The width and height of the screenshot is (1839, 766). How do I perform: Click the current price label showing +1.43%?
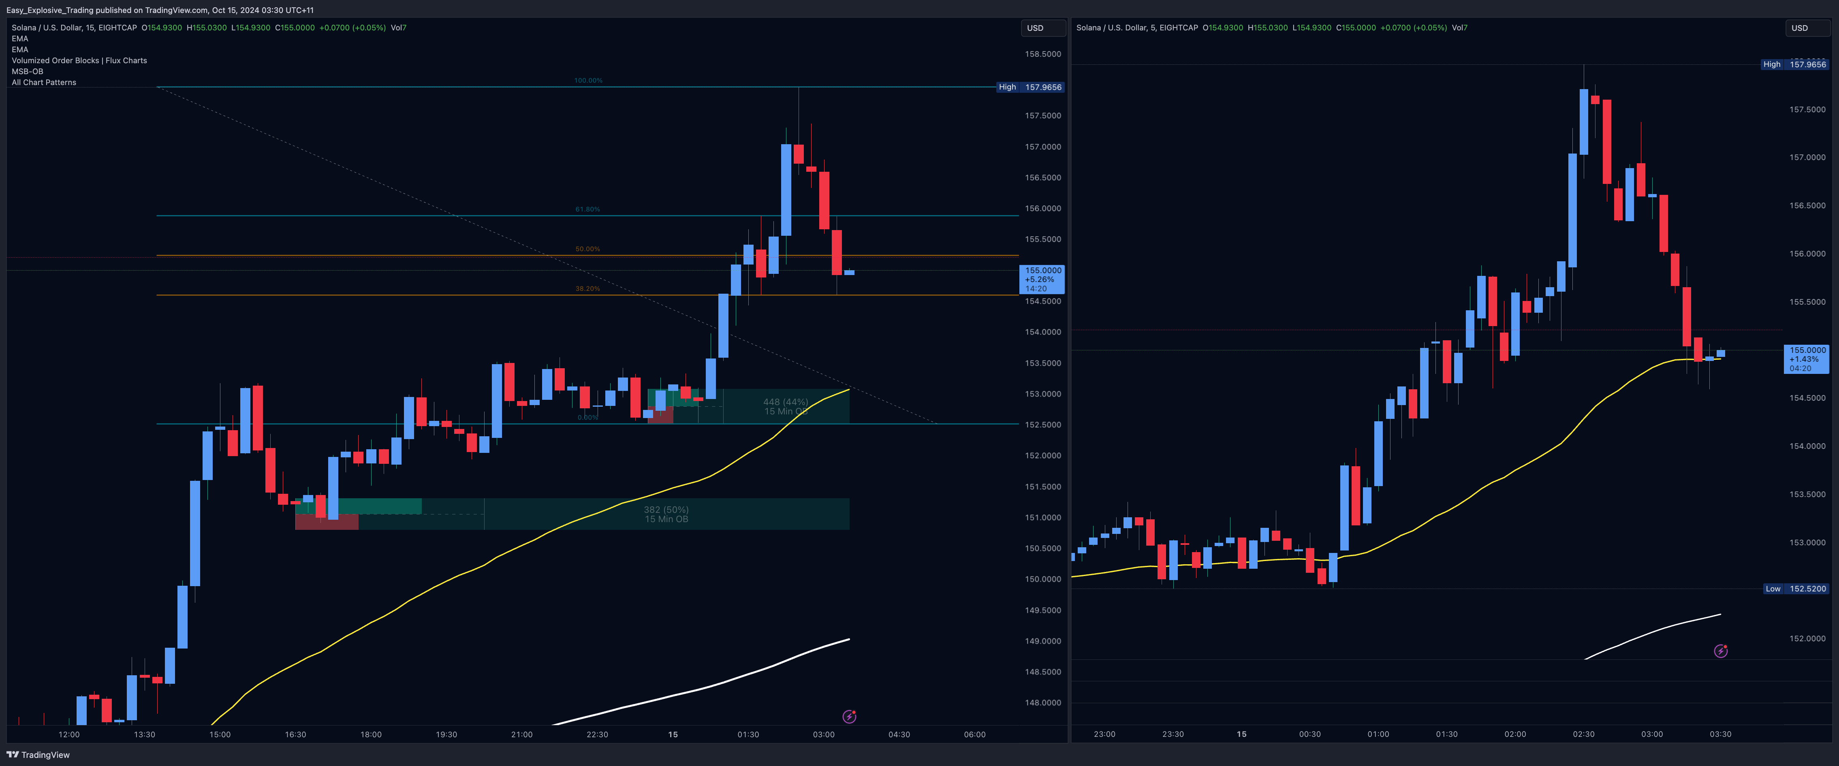(x=1806, y=359)
